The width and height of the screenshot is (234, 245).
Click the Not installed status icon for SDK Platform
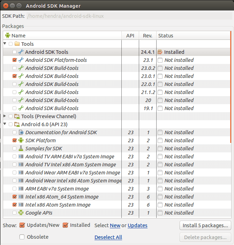point(160,140)
